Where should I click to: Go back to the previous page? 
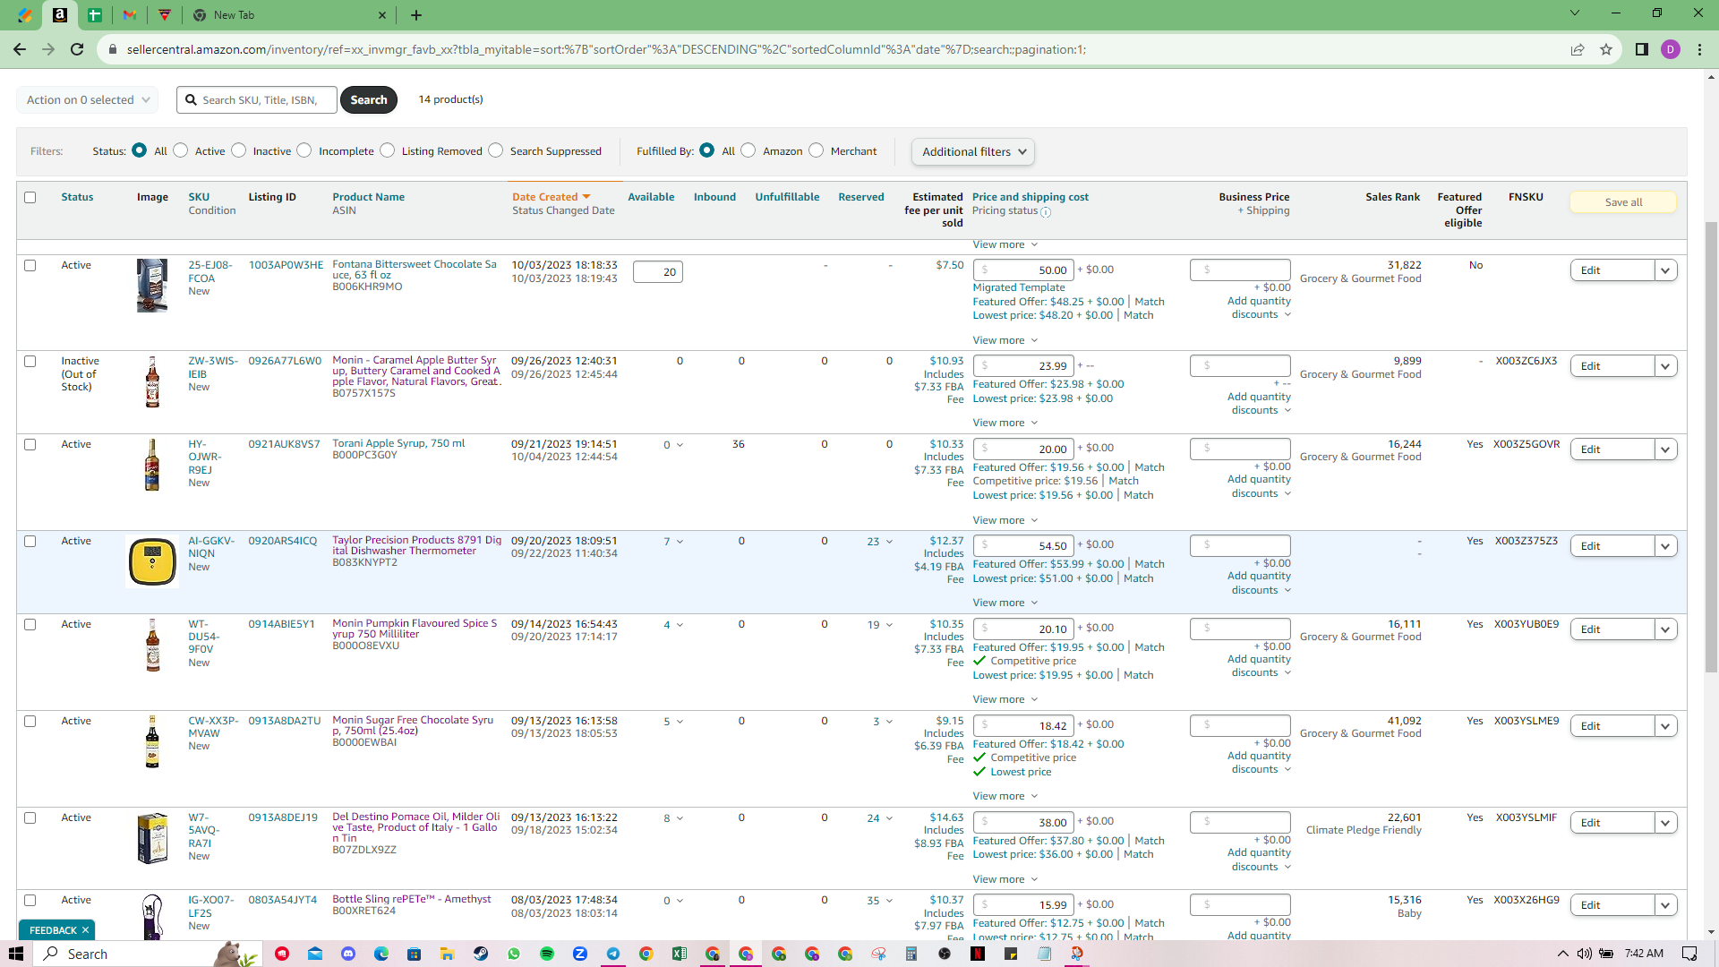click(x=20, y=49)
